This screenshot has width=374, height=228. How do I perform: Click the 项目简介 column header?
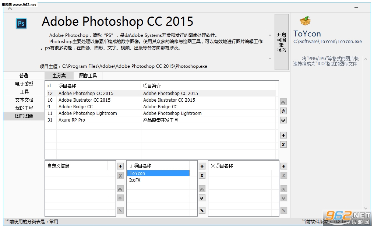208,86
